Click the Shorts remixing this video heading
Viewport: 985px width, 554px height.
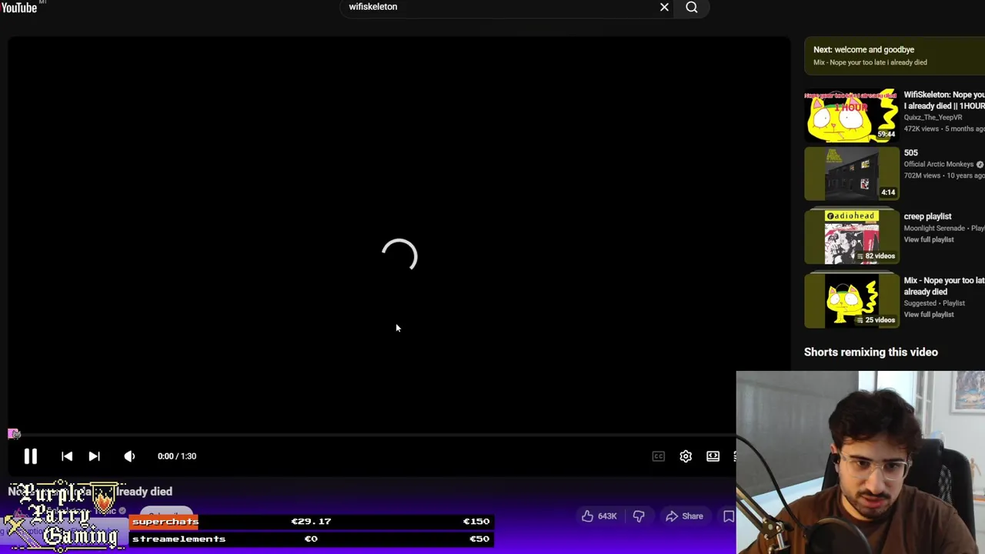coord(871,352)
